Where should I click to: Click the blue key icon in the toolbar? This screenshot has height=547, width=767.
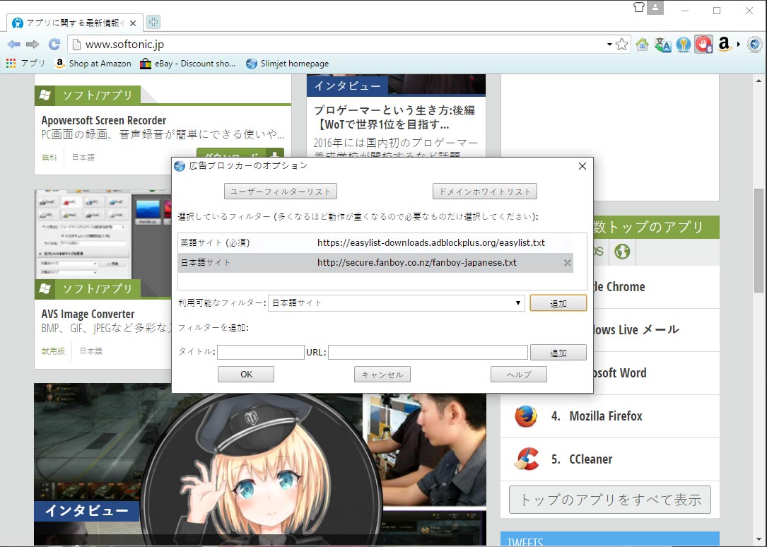[684, 45]
